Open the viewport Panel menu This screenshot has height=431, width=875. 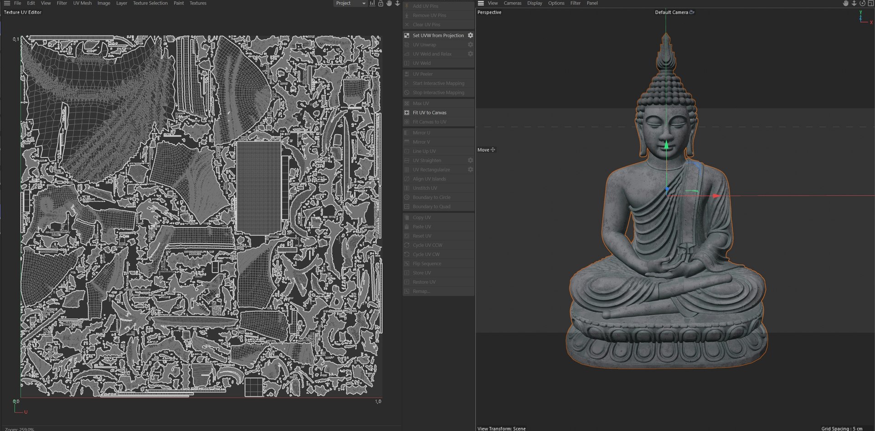pyautogui.click(x=592, y=3)
